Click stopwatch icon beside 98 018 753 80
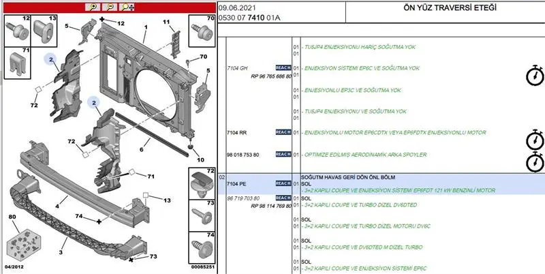The image size is (545, 274). tap(533, 162)
